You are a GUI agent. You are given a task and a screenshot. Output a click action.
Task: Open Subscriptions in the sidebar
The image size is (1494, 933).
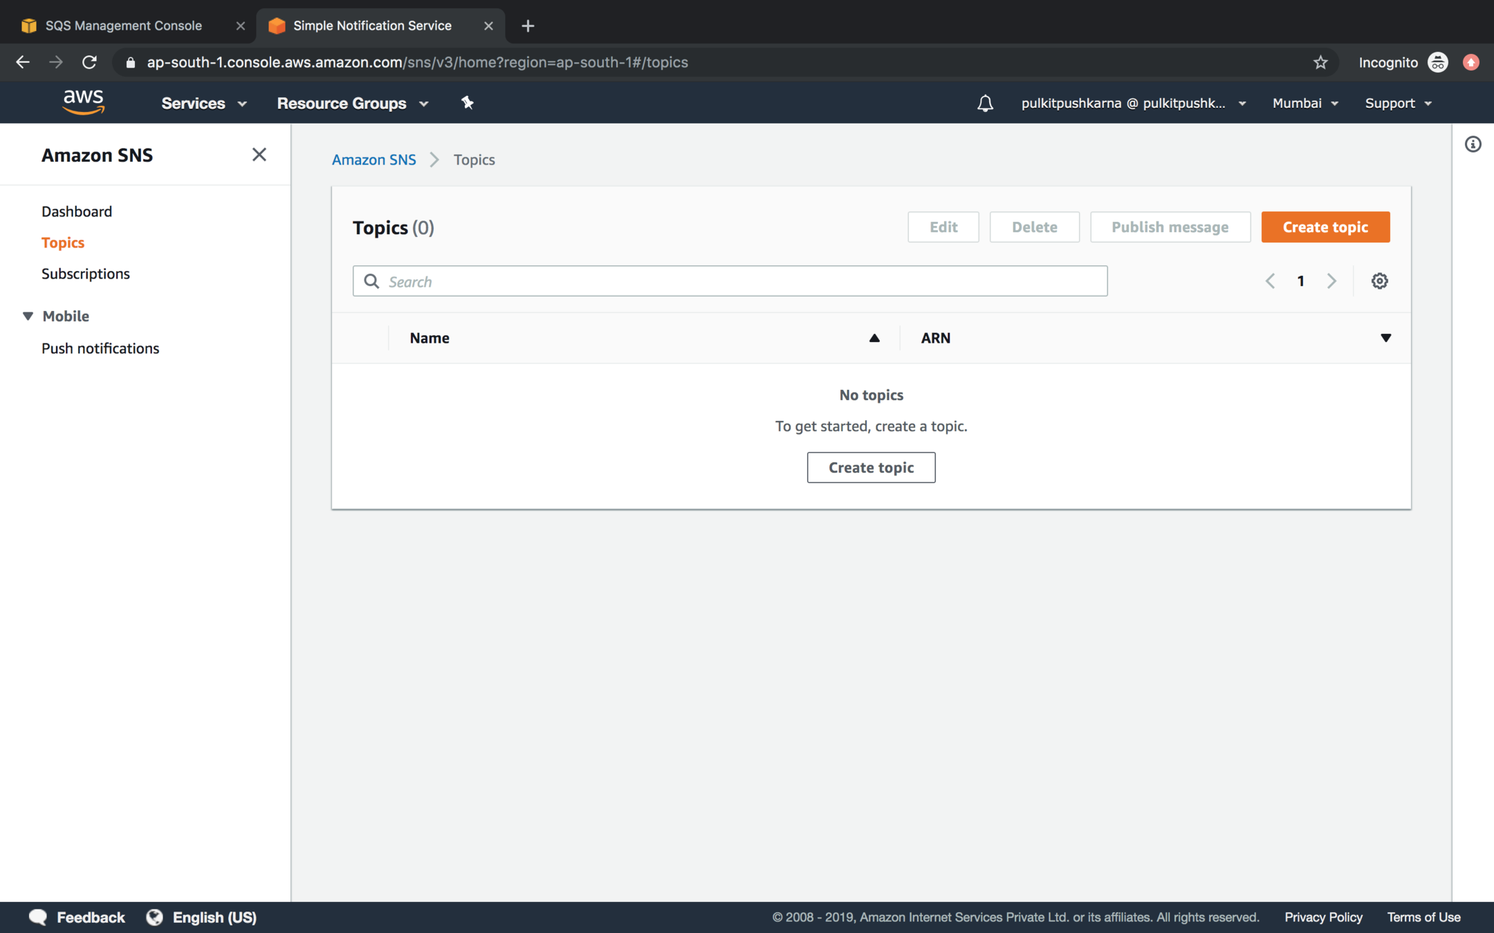(x=86, y=274)
